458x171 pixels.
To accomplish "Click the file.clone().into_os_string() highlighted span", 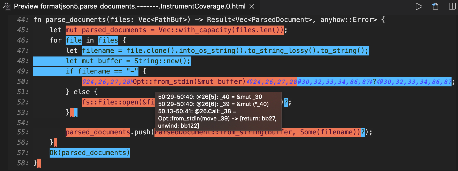I will (225, 51).
